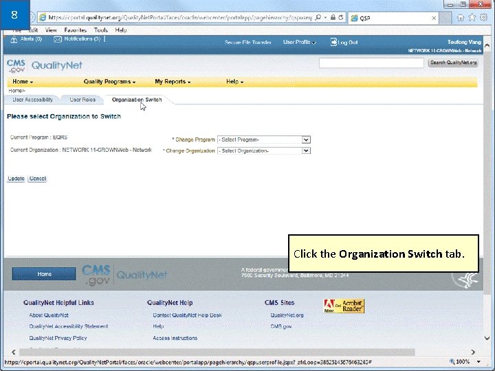
Task: Open the About QualityNet link
Action: point(49,315)
